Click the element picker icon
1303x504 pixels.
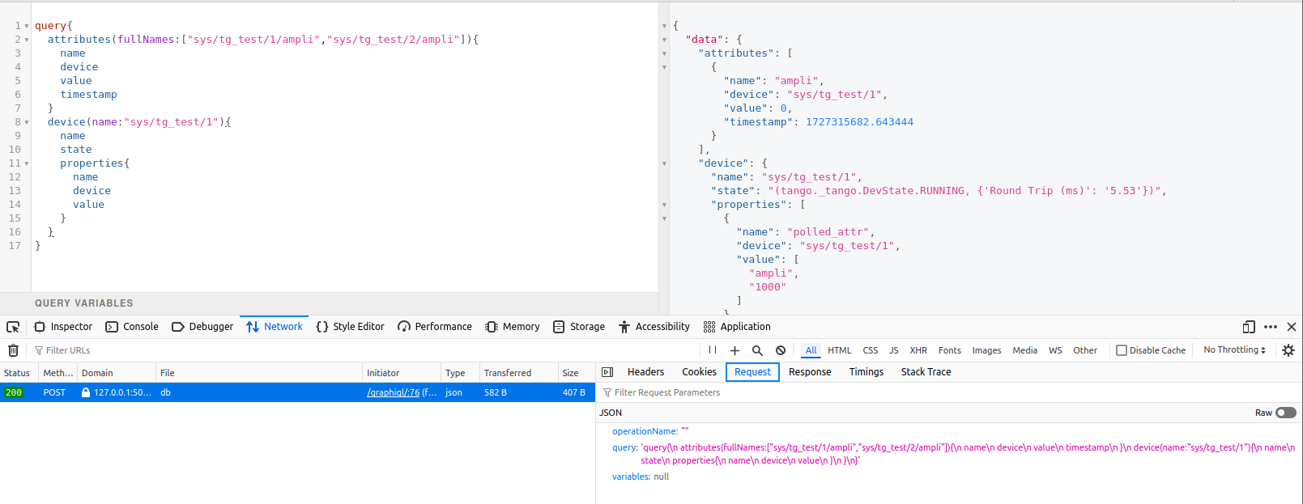coord(13,327)
